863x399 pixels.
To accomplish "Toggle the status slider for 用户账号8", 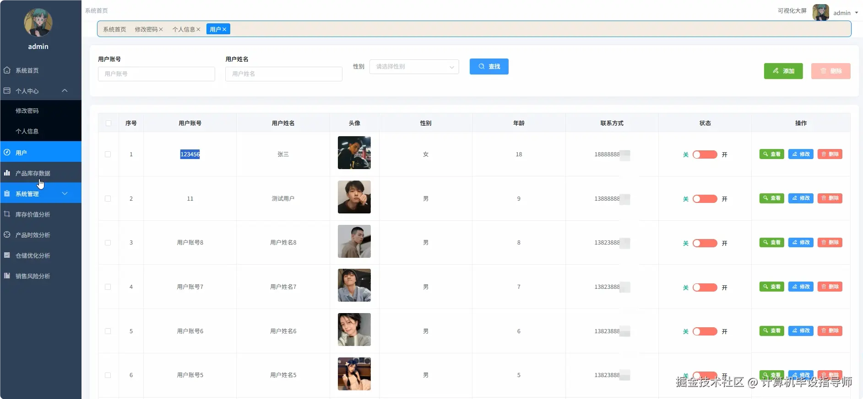I will pyautogui.click(x=705, y=243).
